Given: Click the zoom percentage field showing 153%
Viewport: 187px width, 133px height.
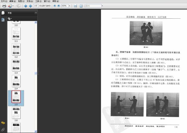Looking at the screenshot, I should coord(65,6).
